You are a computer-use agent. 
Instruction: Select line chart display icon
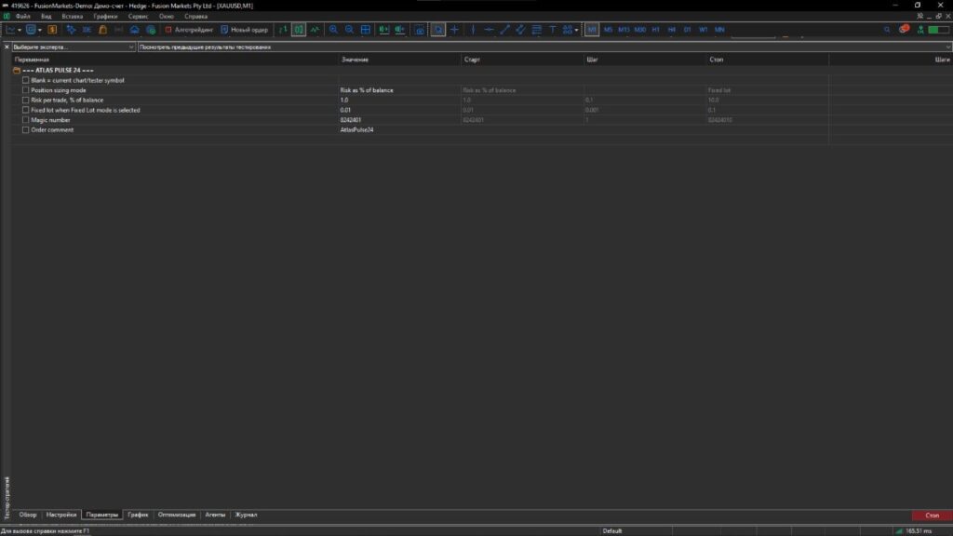click(x=315, y=29)
